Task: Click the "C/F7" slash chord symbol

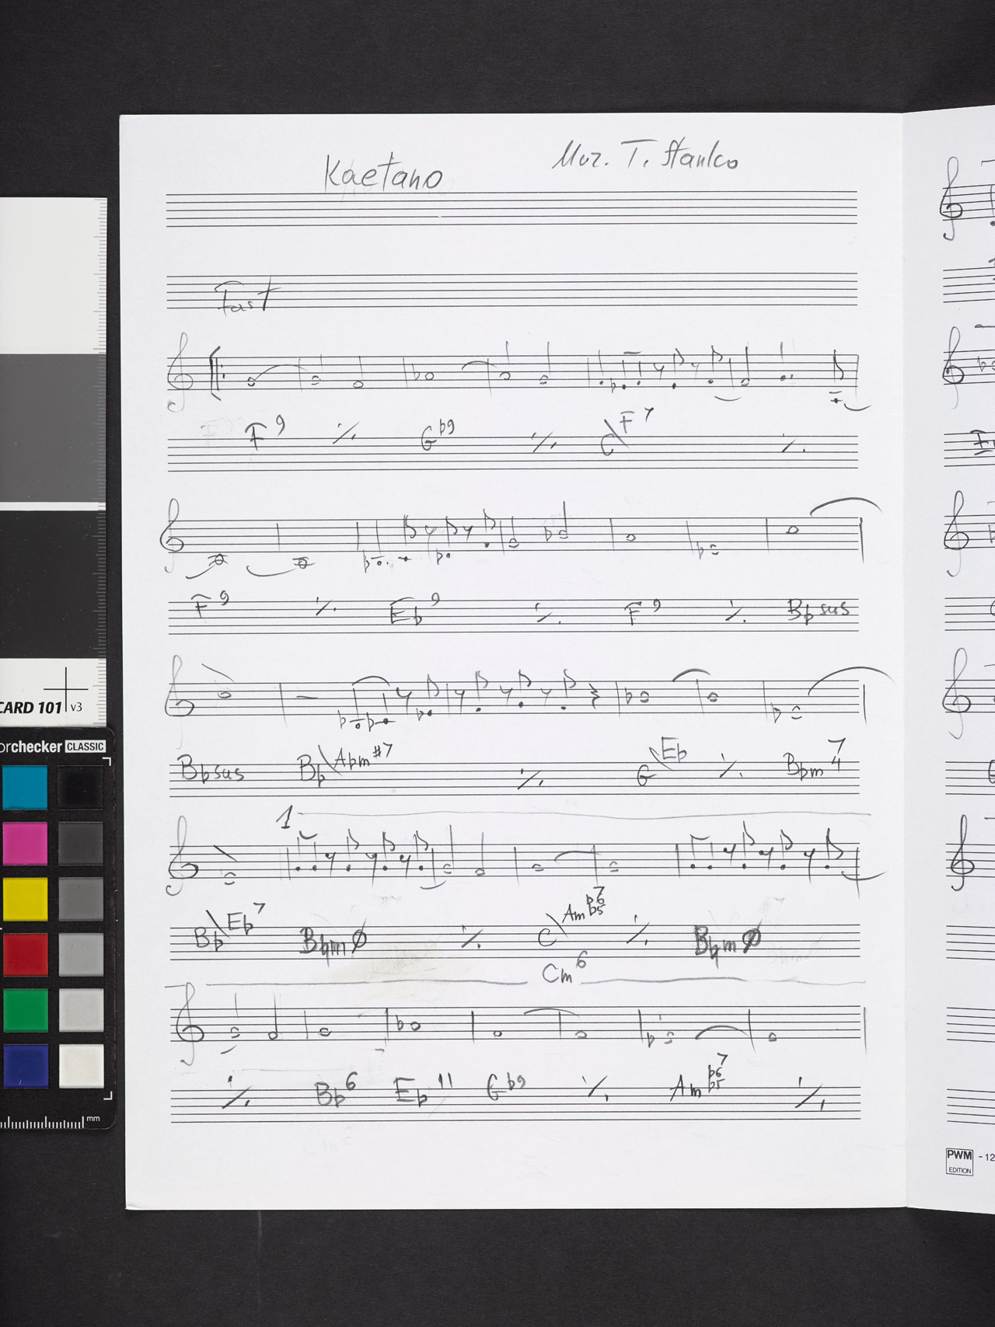Action: (x=627, y=434)
